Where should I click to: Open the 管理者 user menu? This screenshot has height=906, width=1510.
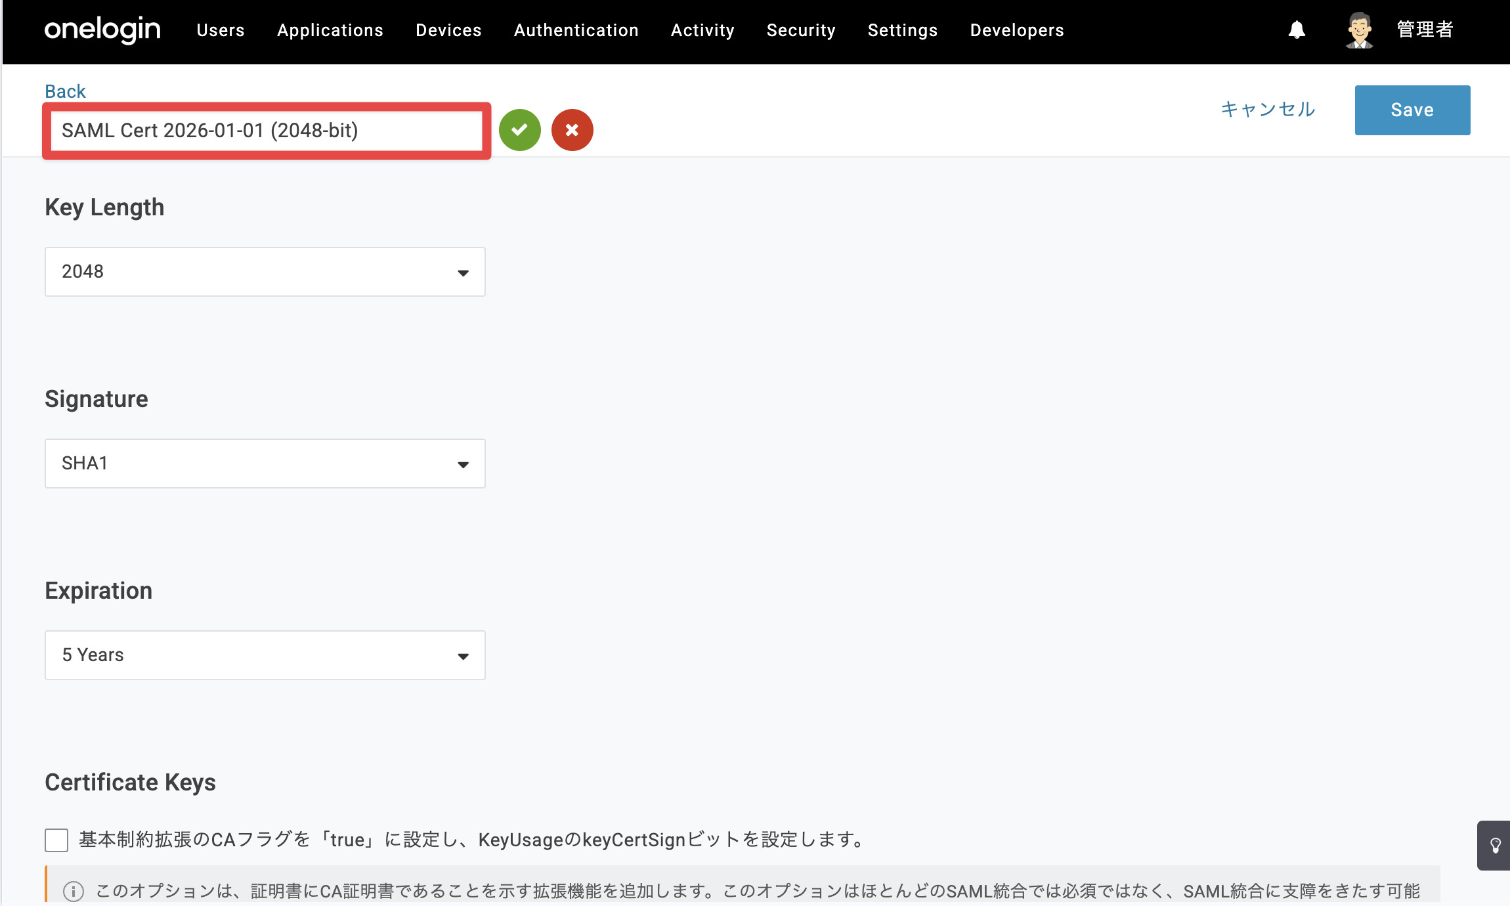(x=1425, y=30)
